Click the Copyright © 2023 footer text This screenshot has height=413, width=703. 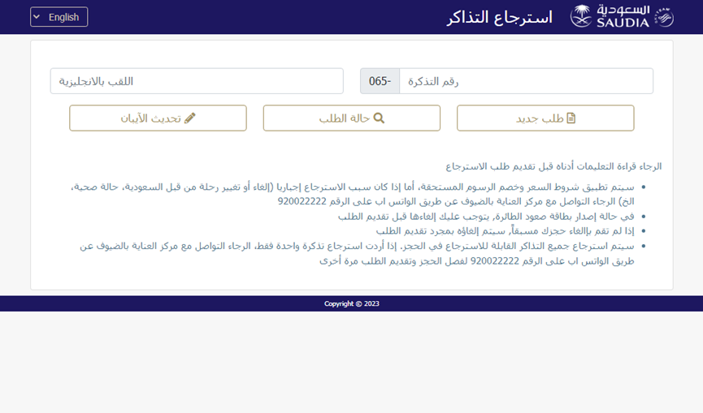pos(351,303)
